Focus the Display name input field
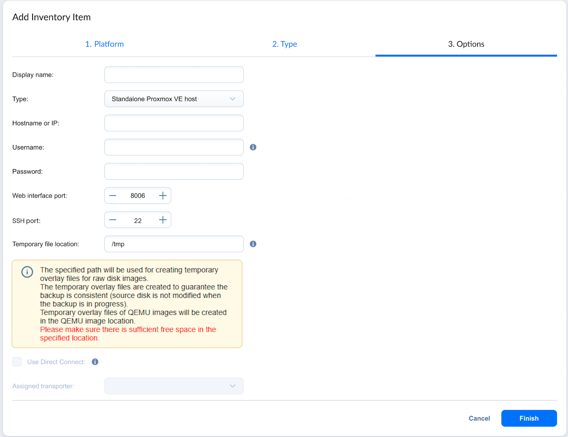This screenshot has height=437, width=568. click(x=174, y=75)
